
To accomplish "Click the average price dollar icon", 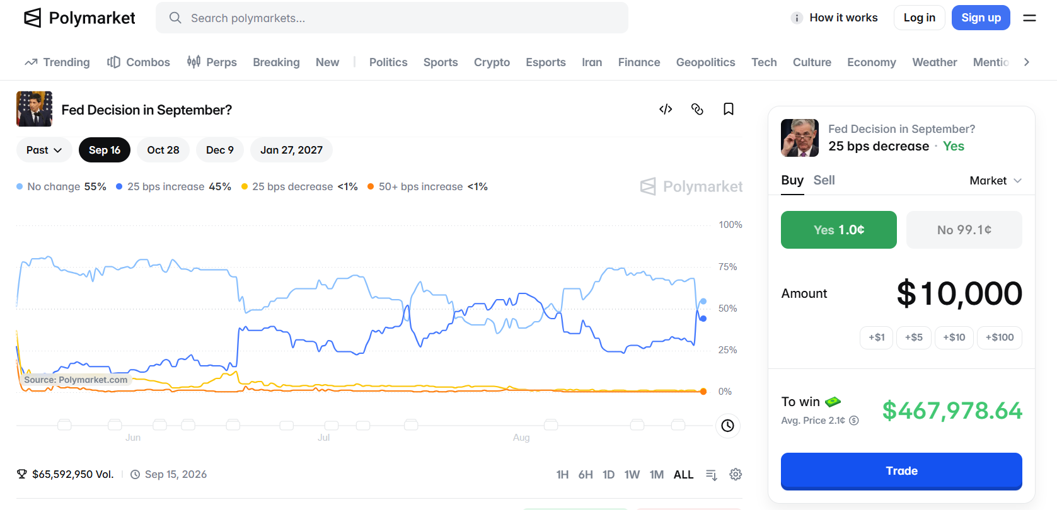I will pos(854,421).
